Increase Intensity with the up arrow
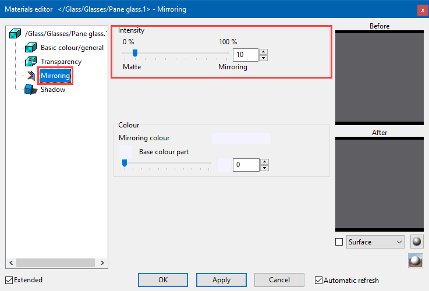Viewport: 429px width, 291px height. [263, 52]
